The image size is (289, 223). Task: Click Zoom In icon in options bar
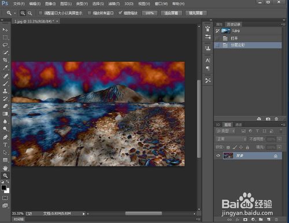coord(23,13)
